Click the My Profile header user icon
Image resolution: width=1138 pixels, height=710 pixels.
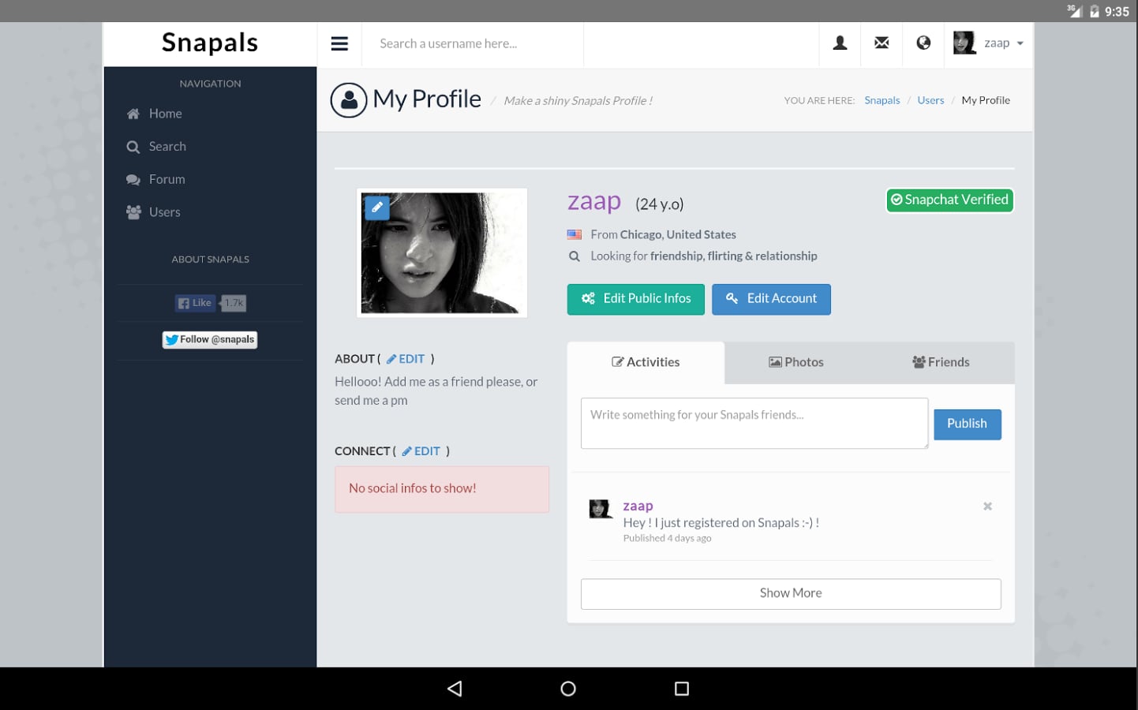pos(349,100)
